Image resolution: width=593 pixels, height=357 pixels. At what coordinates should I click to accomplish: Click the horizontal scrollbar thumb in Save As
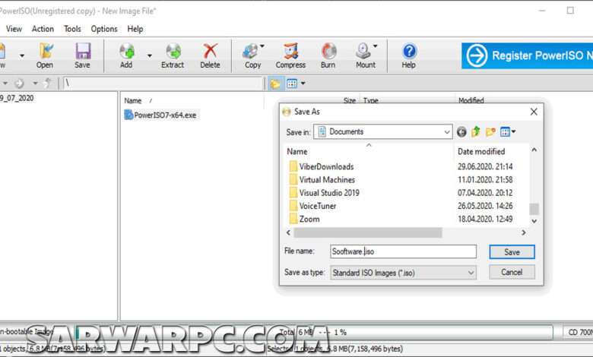(368, 232)
